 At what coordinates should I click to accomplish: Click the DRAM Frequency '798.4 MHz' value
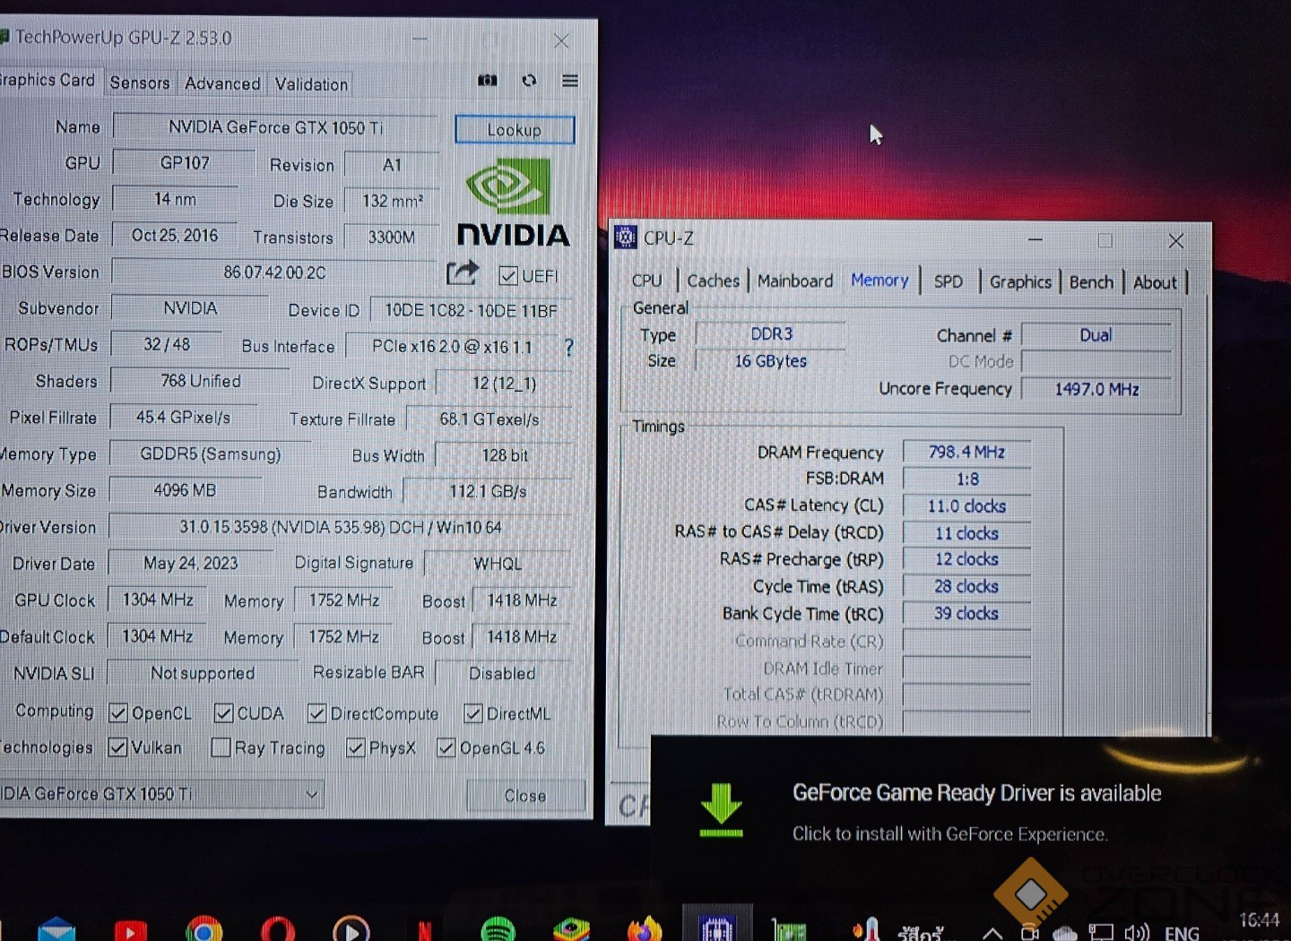[x=966, y=453]
